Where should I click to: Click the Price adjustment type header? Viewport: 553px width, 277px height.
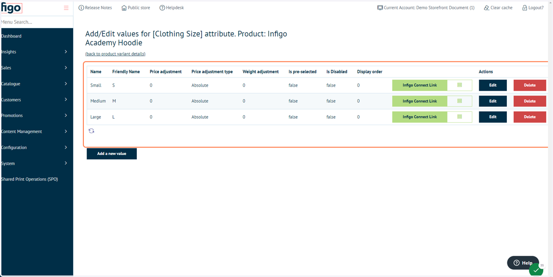pos(212,72)
